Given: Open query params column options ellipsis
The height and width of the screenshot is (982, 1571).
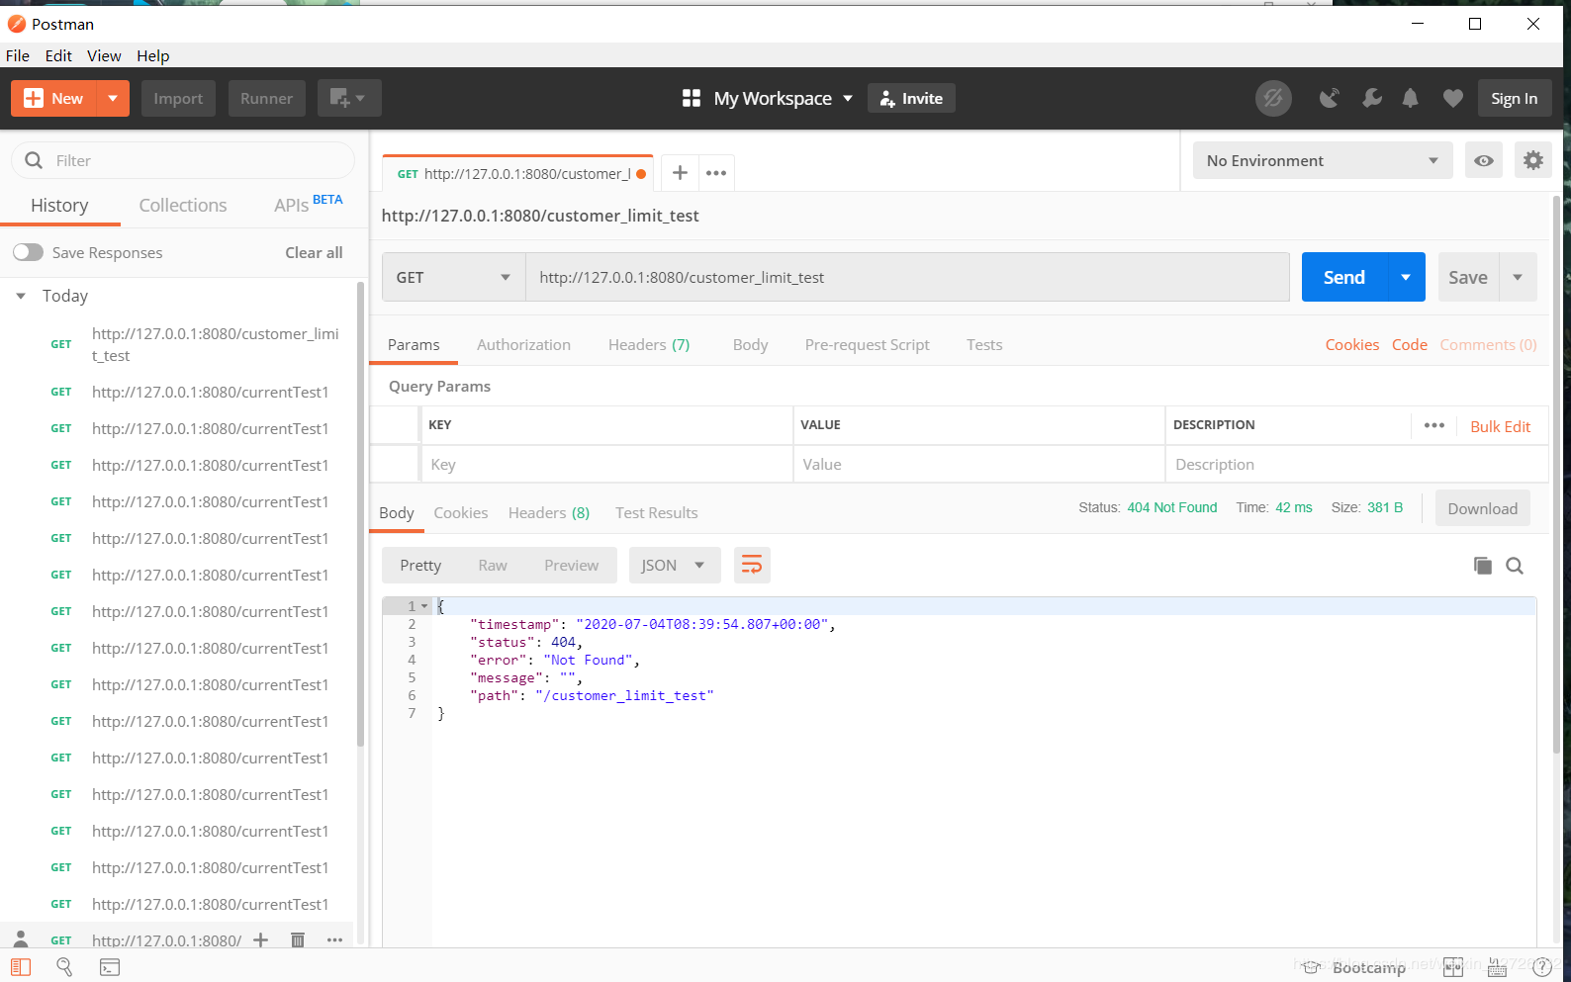Looking at the screenshot, I should (x=1433, y=425).
